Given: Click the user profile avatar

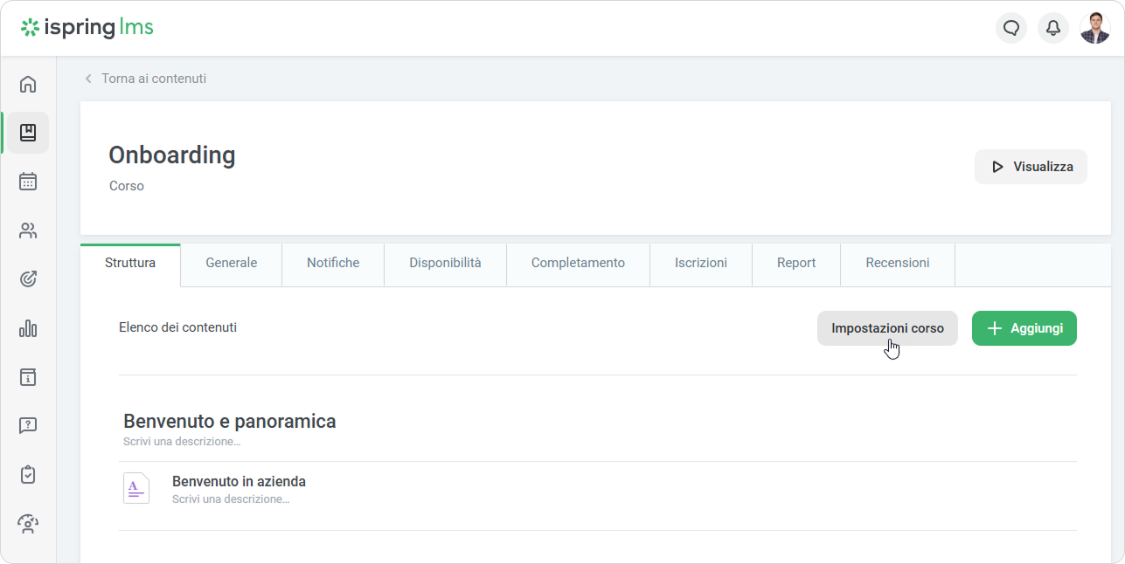Looking at the screenshot, I should [1094, 28].
